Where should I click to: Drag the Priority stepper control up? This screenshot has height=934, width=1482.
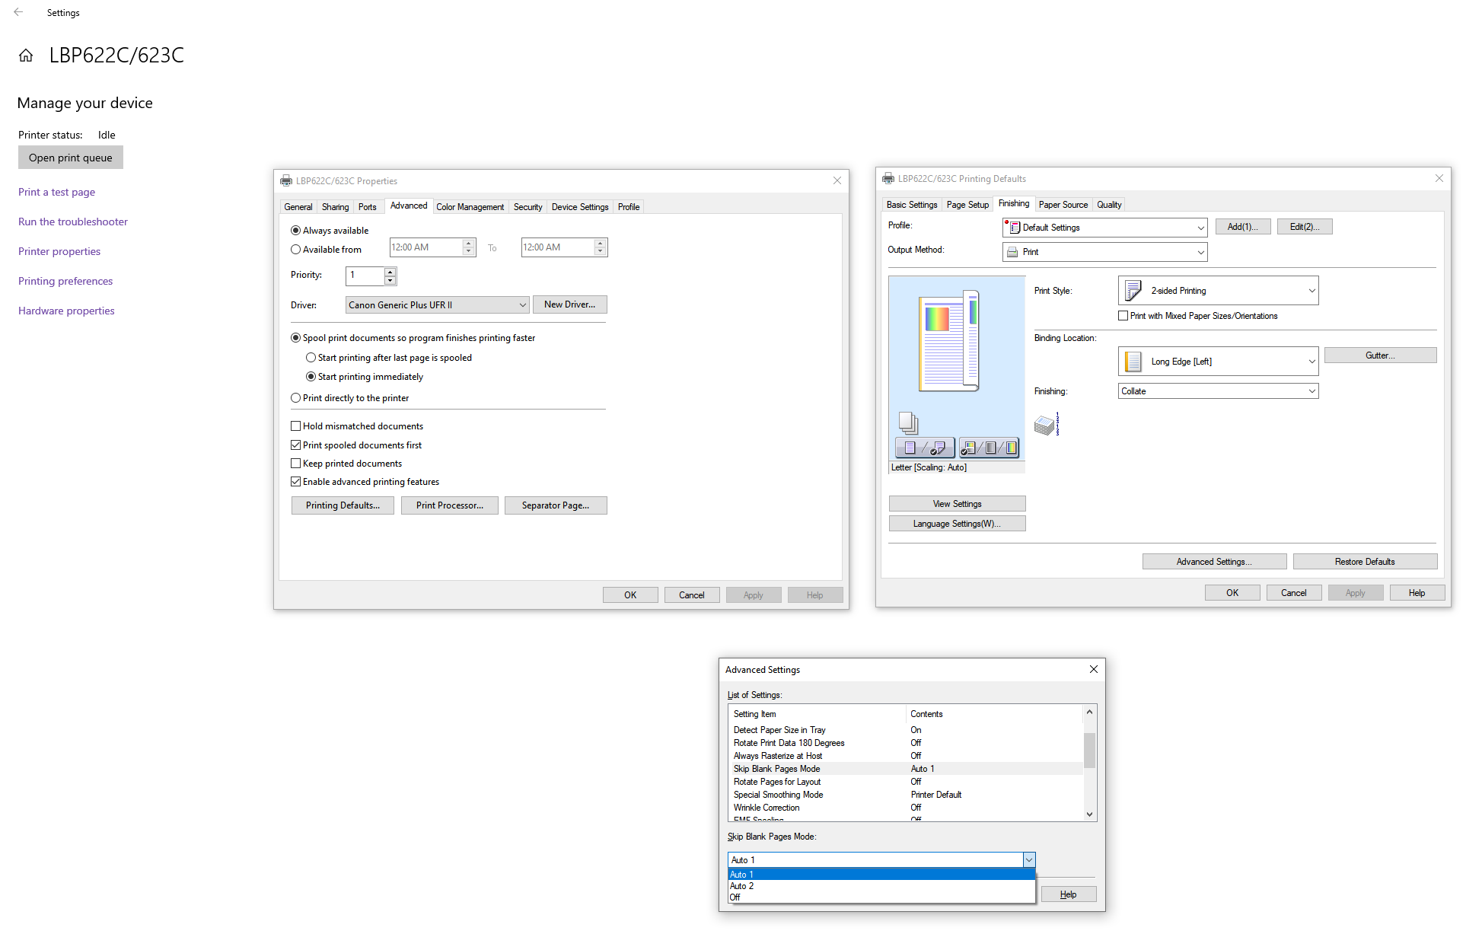389,270
